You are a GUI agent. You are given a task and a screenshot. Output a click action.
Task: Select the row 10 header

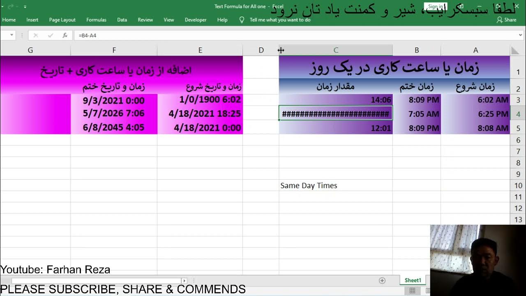518,186
